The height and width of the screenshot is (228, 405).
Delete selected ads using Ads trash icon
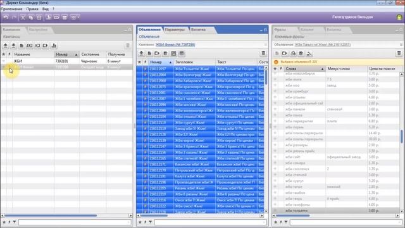(x=263, y=53)
